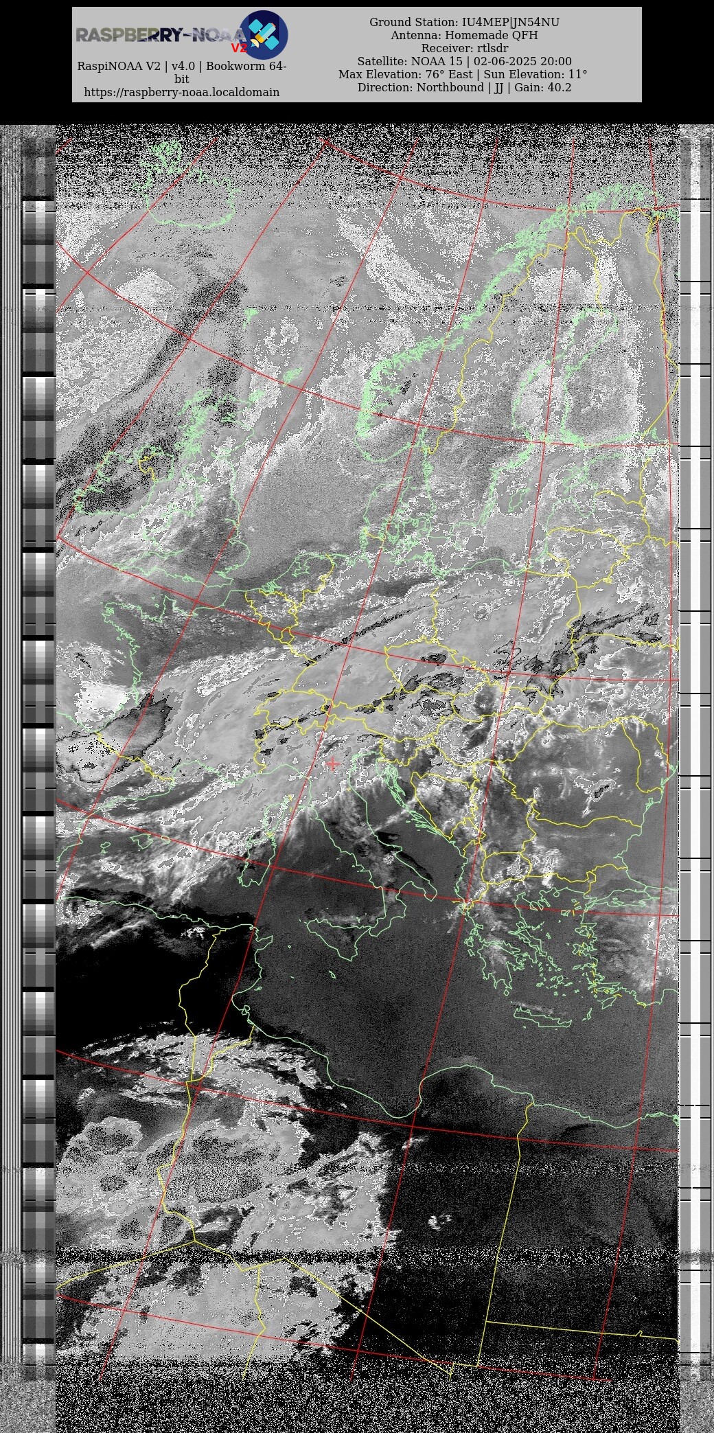The height and width of the screenshot is (1433, 714).
Task: Click the Raspberry-NOAA V2 satellite logo icon
Action: [x=264, y=34]
